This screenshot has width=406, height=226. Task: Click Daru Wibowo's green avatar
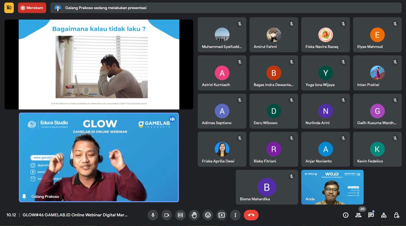point(274,111)
